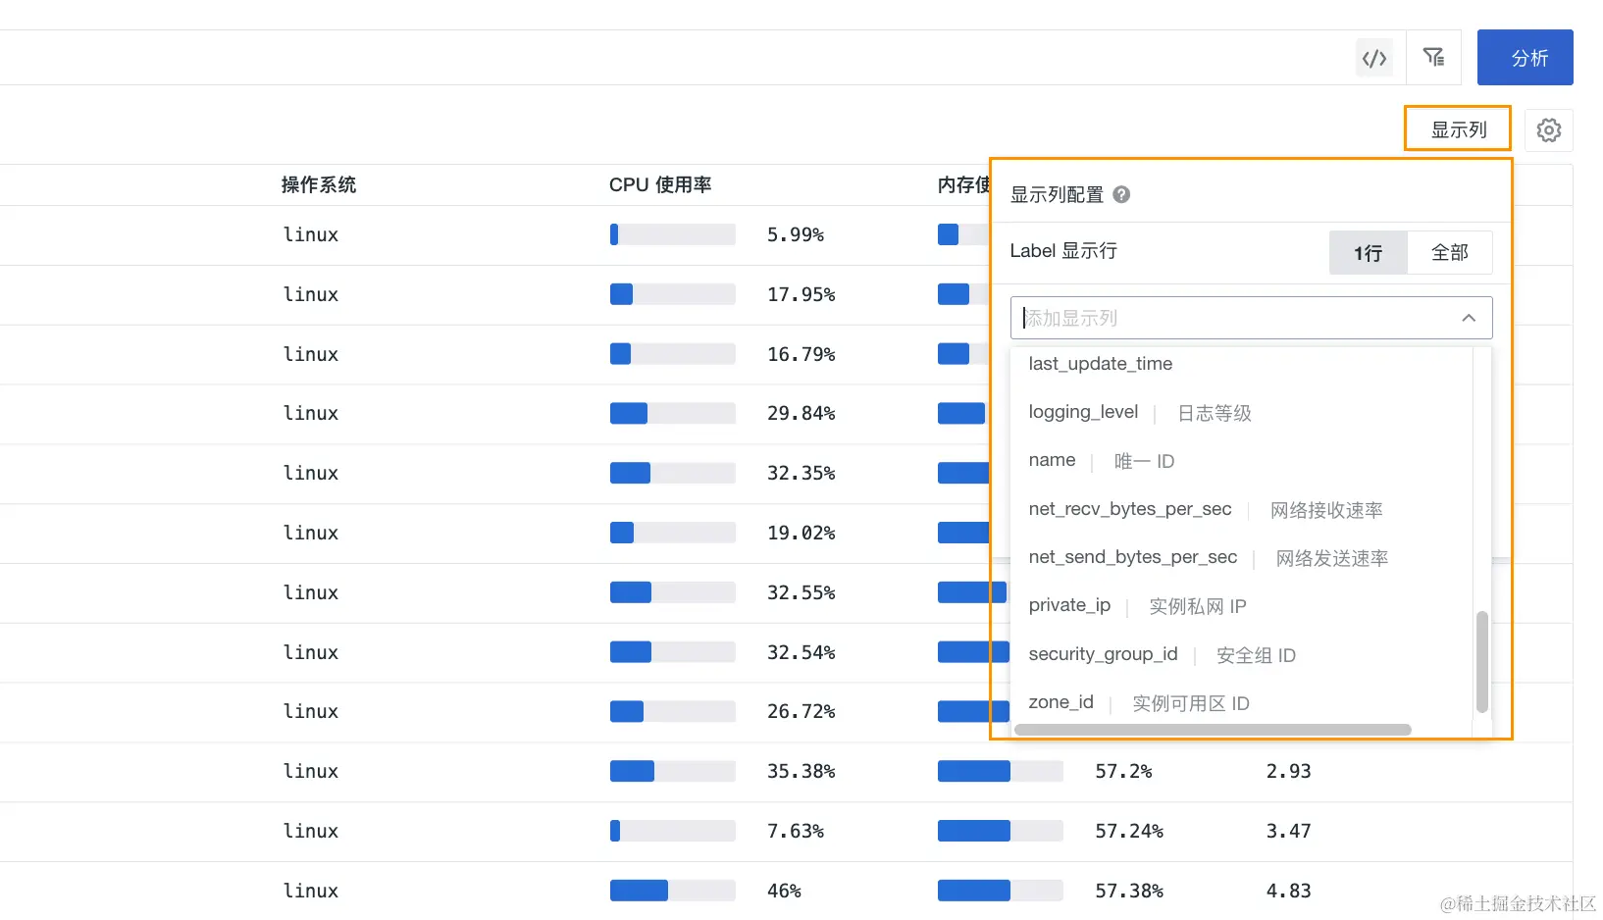The height and width of the screenshot is (920, 1603).
Task: Open the filter list icon
Action: [x=1433, y=58]
